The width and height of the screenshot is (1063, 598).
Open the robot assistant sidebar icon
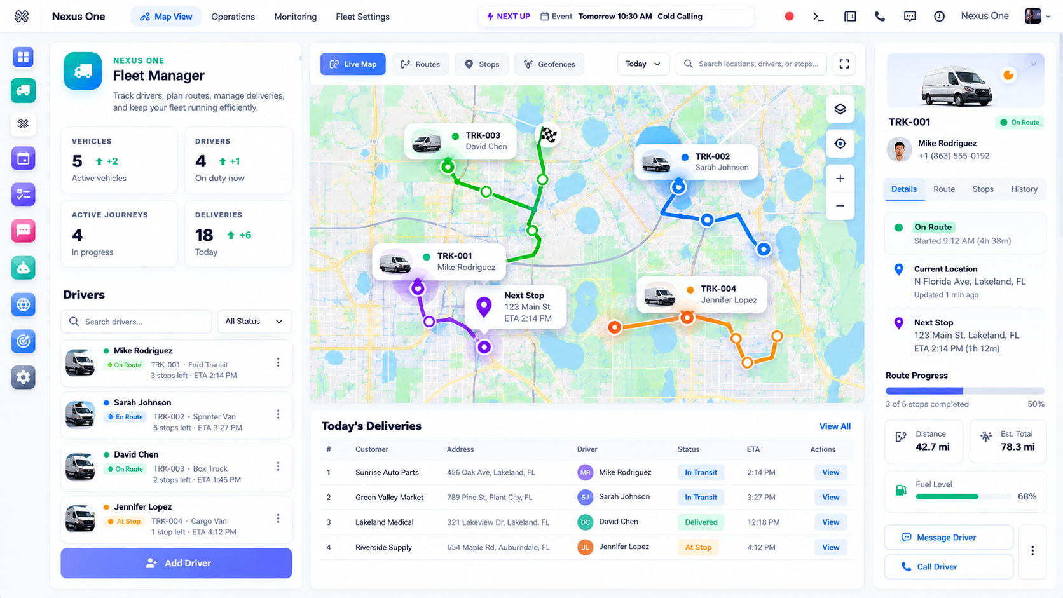tap(24, 268)
